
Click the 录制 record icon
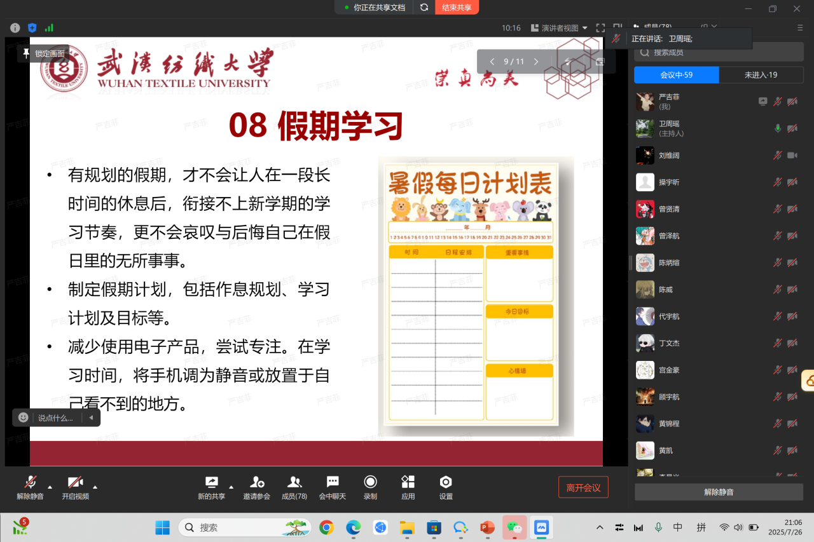click(x=370, y=483)
